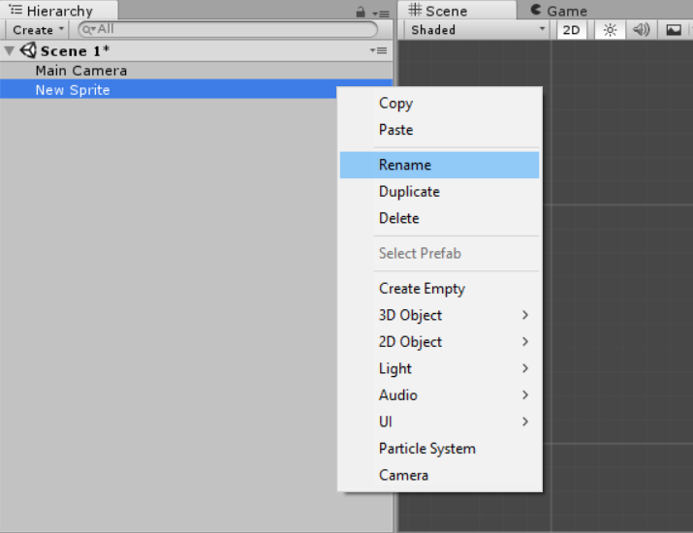
Task: Expand the 3D Object submenu
Action: [x=439, y=315]
